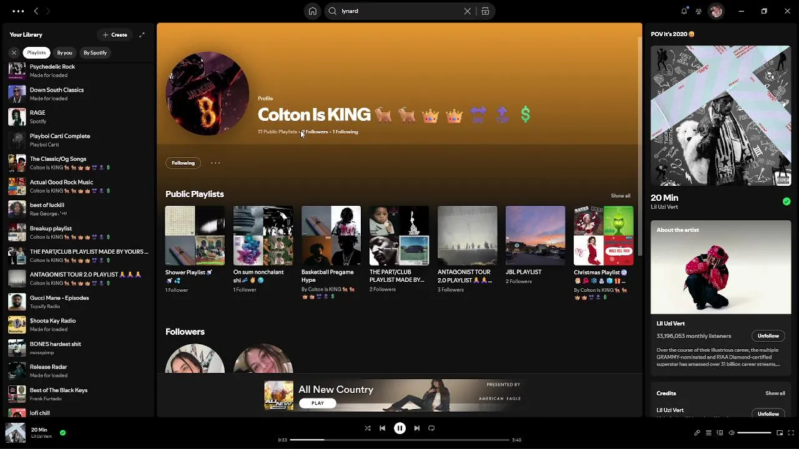799x449 pixels.
Task: Open Best of The Black Keys playlist
Action: click(78, 394)
